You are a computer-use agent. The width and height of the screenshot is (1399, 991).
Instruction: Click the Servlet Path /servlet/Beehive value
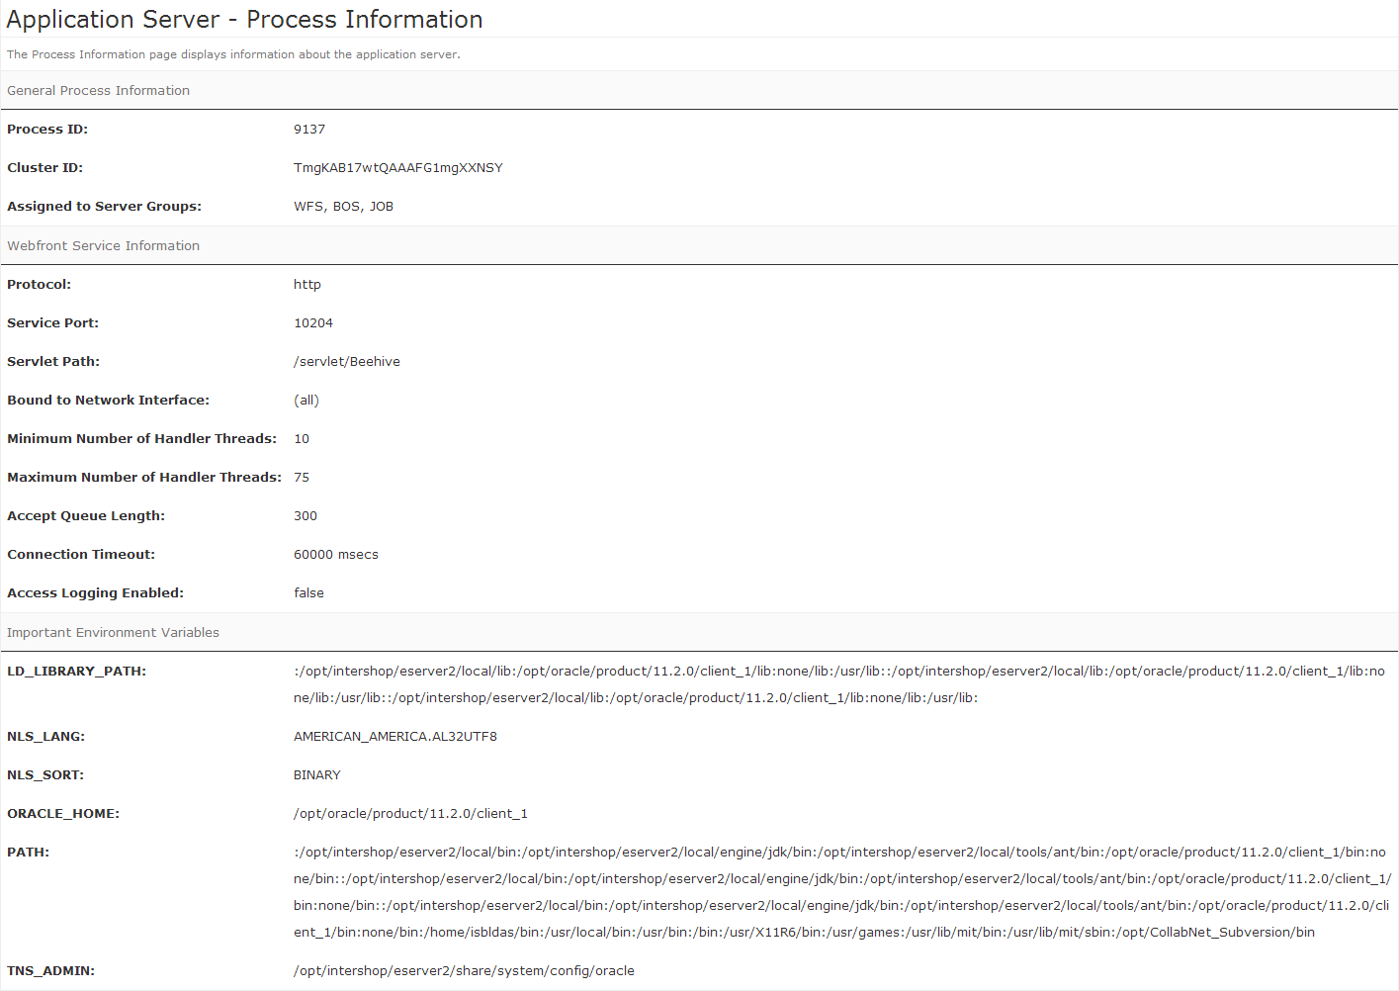tap(346, 361)
